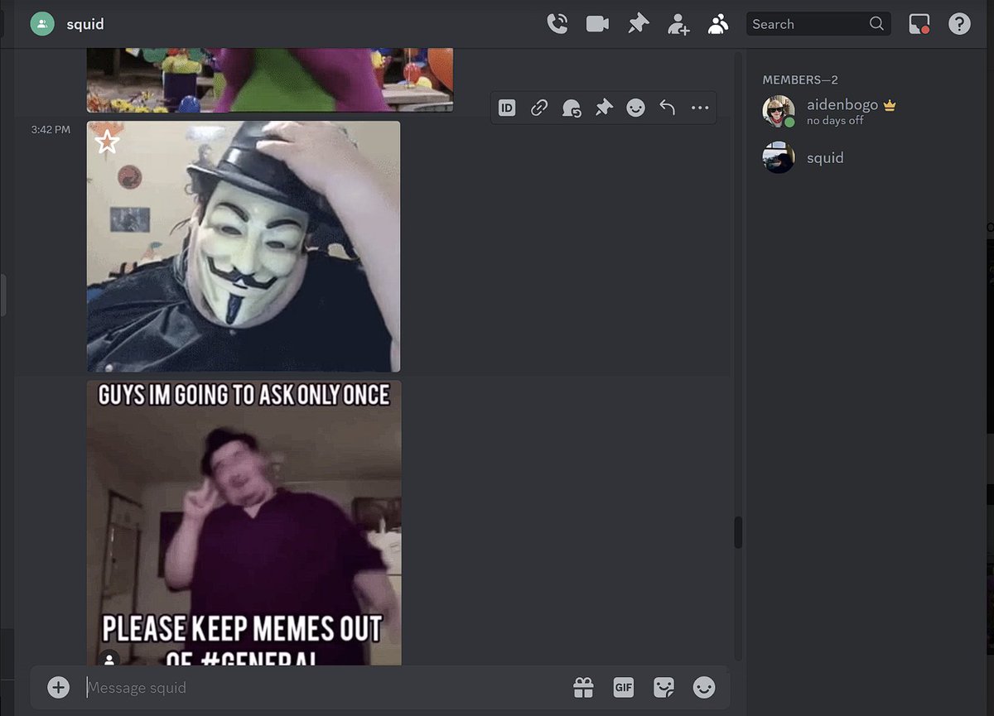Add a reaction to the message

point(636,108)
